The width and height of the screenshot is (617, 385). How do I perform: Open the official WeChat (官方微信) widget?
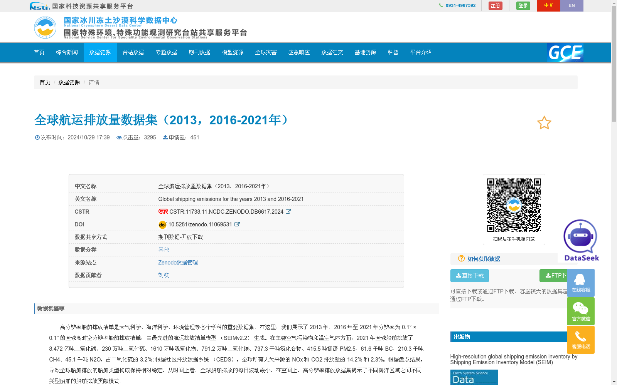[x=581, y=311]
